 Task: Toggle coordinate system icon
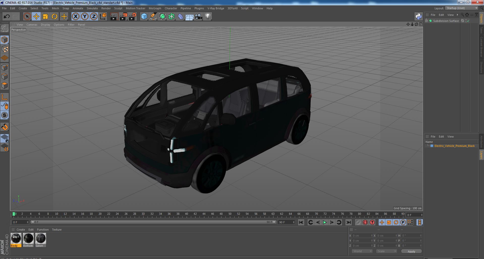(x=103, y=17)
